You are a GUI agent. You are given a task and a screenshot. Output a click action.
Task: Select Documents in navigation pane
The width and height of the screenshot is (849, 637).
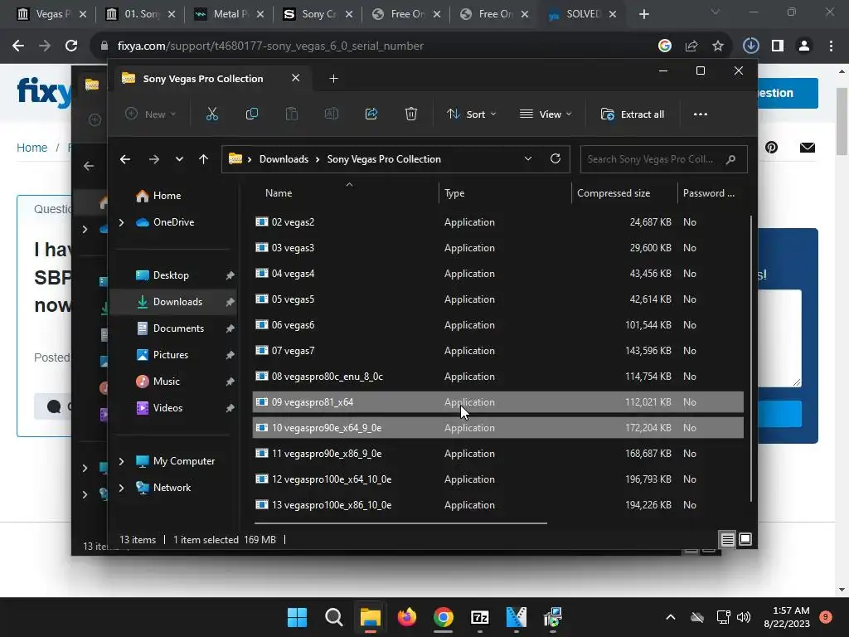pyautogui.click(x=174, y=328)
